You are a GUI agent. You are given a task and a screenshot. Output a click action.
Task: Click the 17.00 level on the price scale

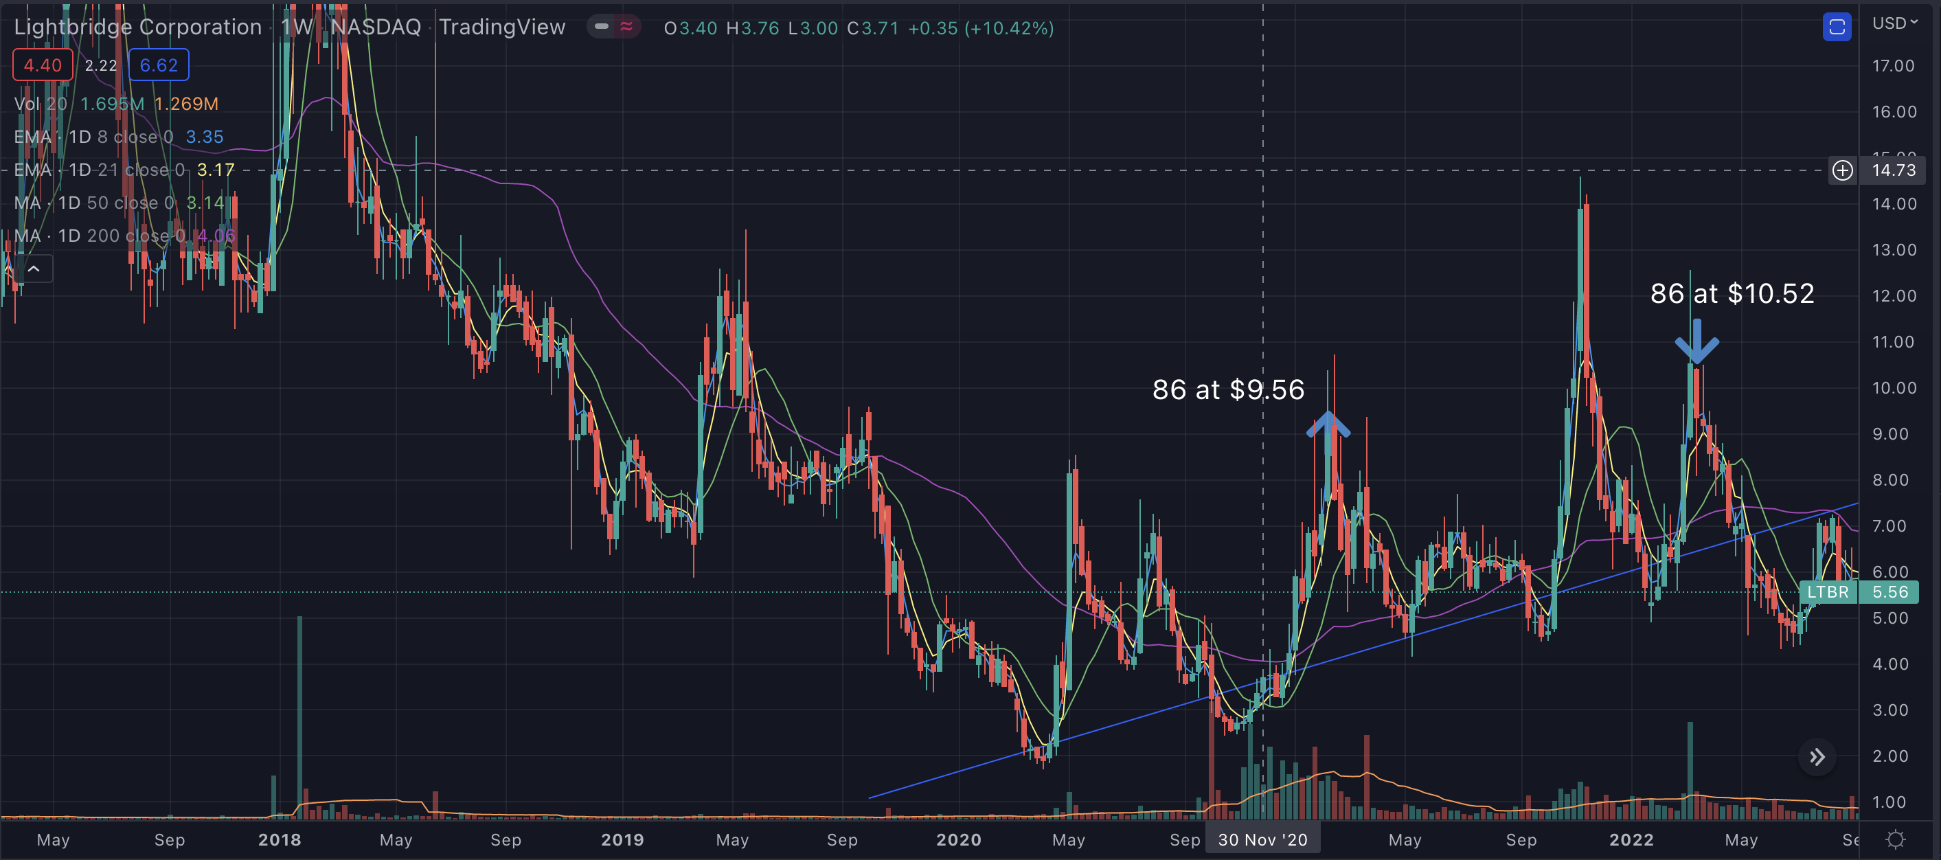pos(1894,67)
